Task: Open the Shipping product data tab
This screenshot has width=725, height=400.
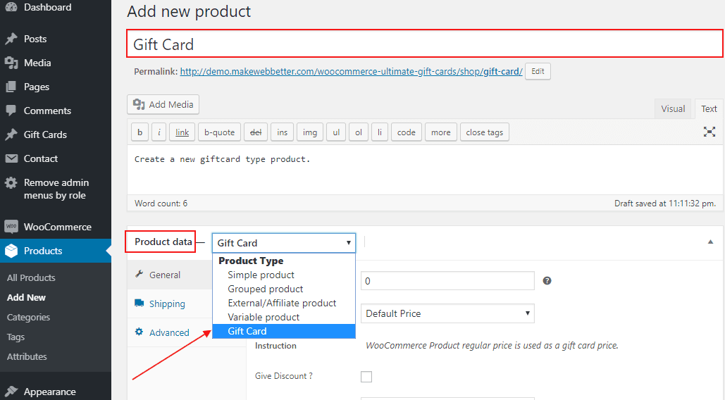Action: point(167,304)
